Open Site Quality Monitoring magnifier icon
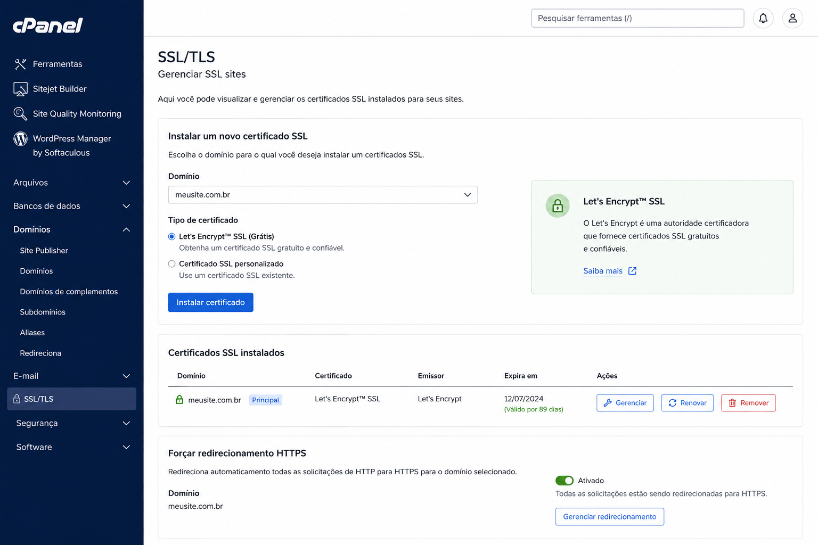Image resolution: width=818 pixels, height=545 pixels. [x=20, y=113]
